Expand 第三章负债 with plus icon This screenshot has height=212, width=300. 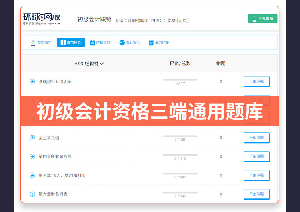point(32,138)
